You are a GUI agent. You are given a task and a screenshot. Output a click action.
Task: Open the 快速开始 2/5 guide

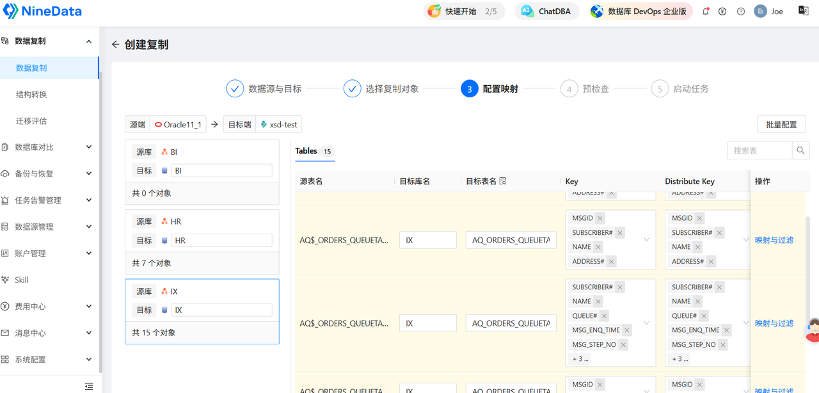pyautogui.click(x=465, y=12)
